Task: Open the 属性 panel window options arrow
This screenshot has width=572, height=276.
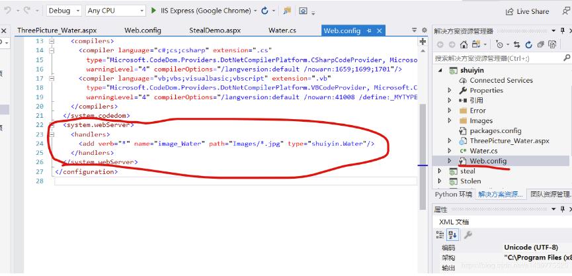Action: click(x=553, y=209)
